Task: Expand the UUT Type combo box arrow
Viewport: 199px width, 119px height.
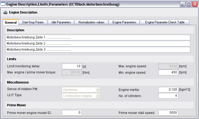Action: pyautogui.click(x=98, y=96)
